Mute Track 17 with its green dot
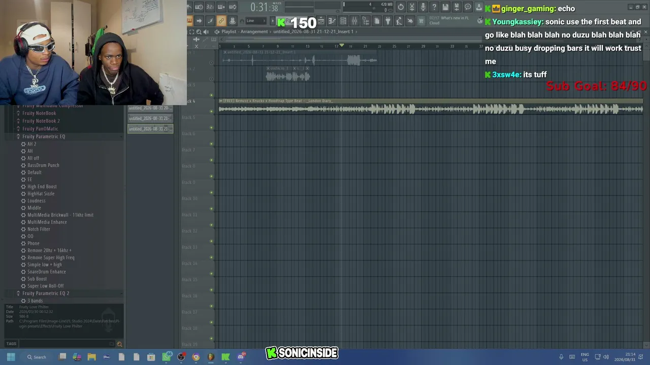The image size is (650, 365). pyautogui.click(x=212, y=322)
